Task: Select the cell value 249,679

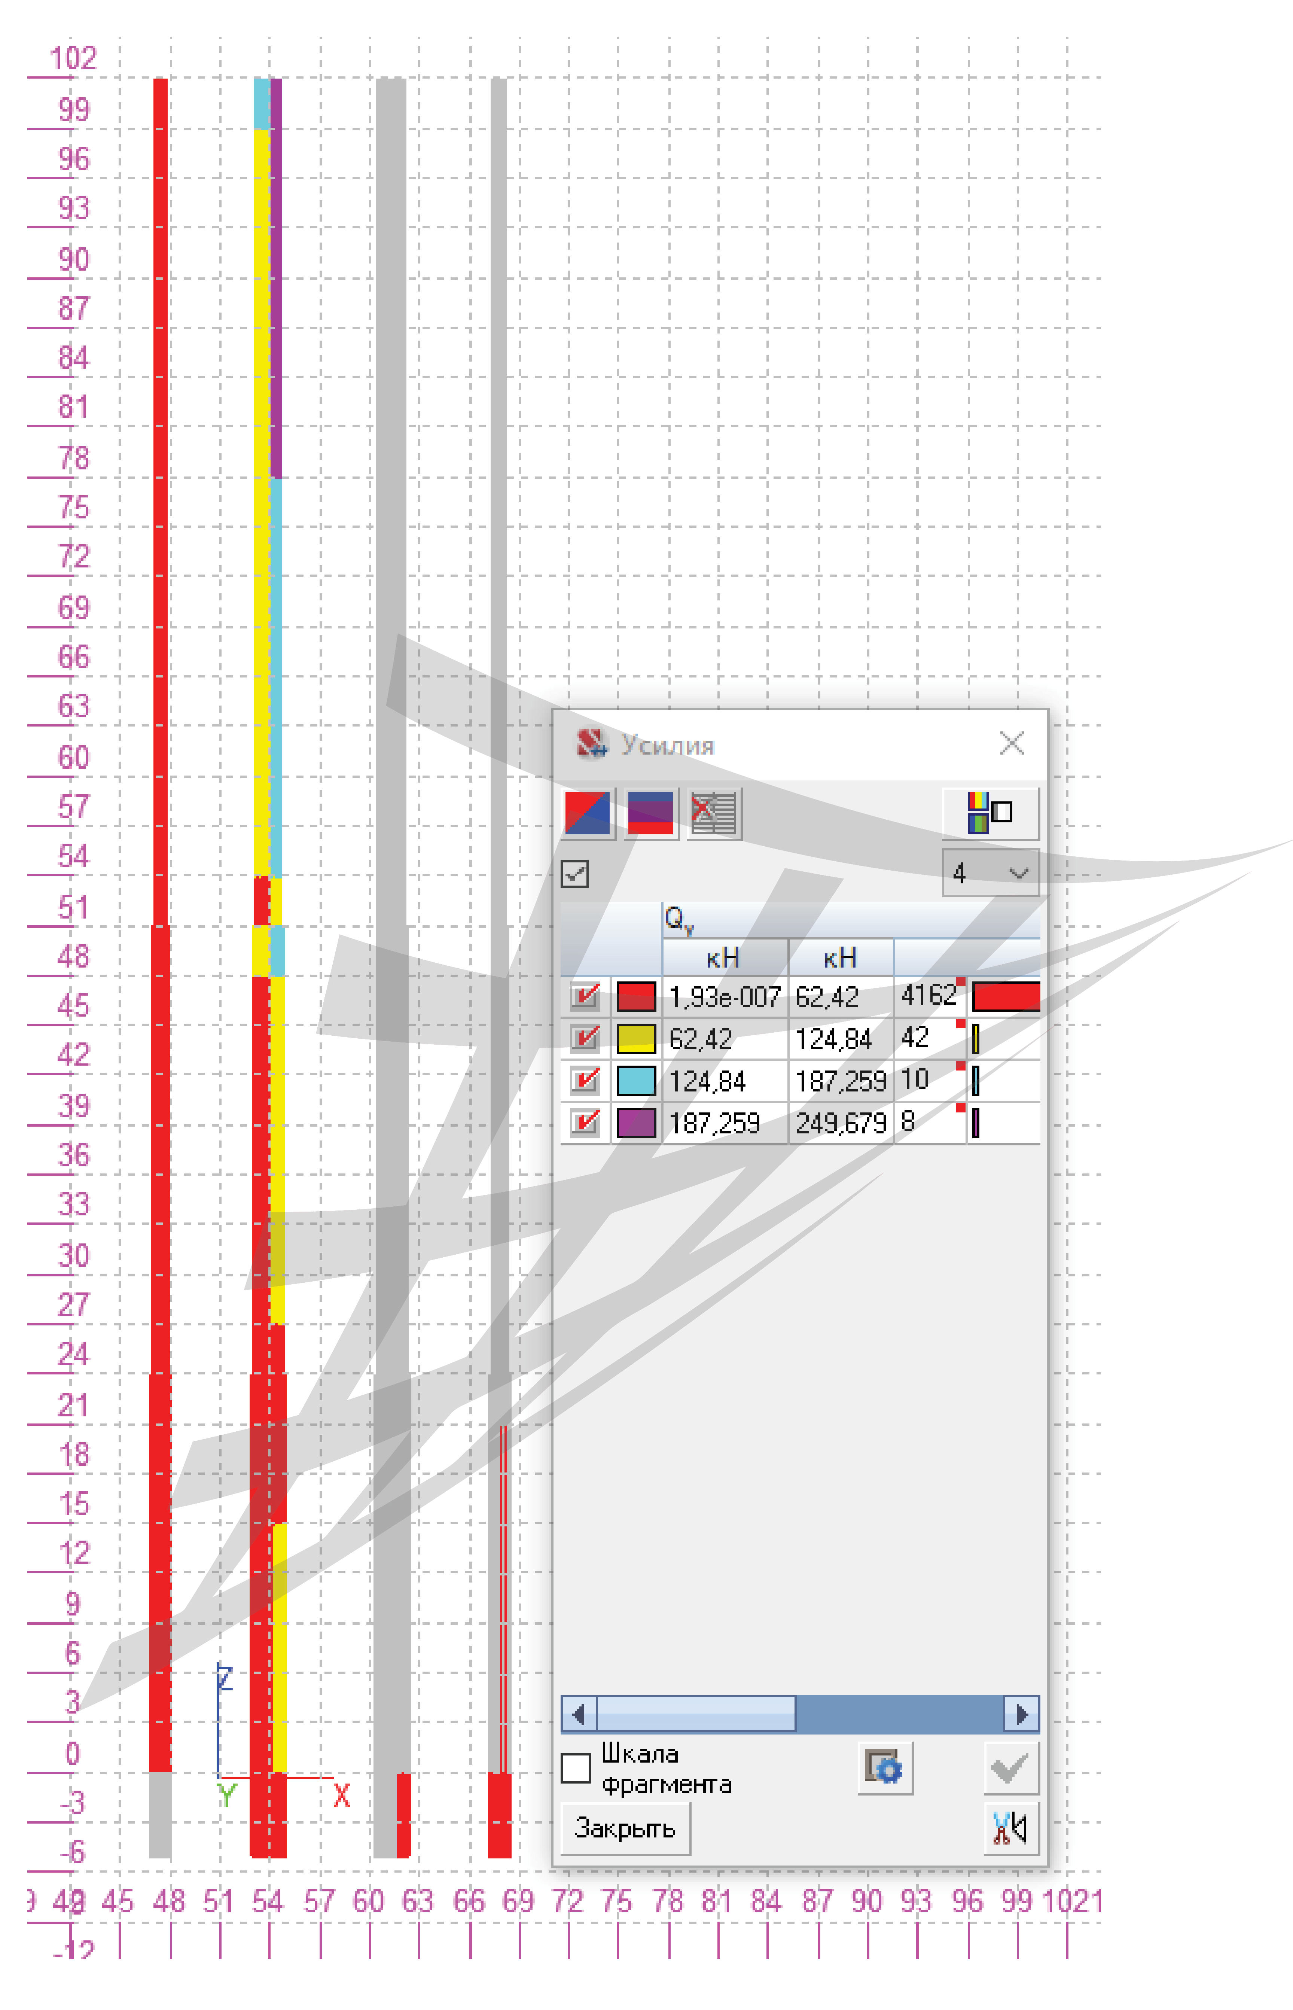Action: pyautogui.click(x=841, y=1123)
